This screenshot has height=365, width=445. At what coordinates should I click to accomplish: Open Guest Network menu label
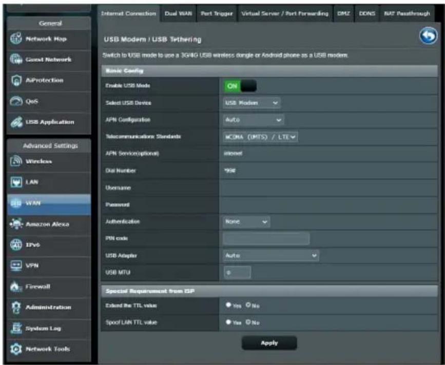tap(49, 59)
